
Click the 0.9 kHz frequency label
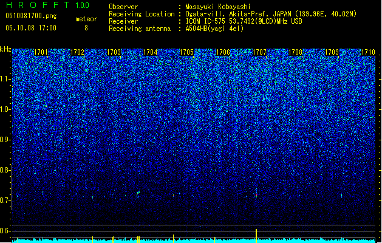pyautogui.click(x=5, y=140)
